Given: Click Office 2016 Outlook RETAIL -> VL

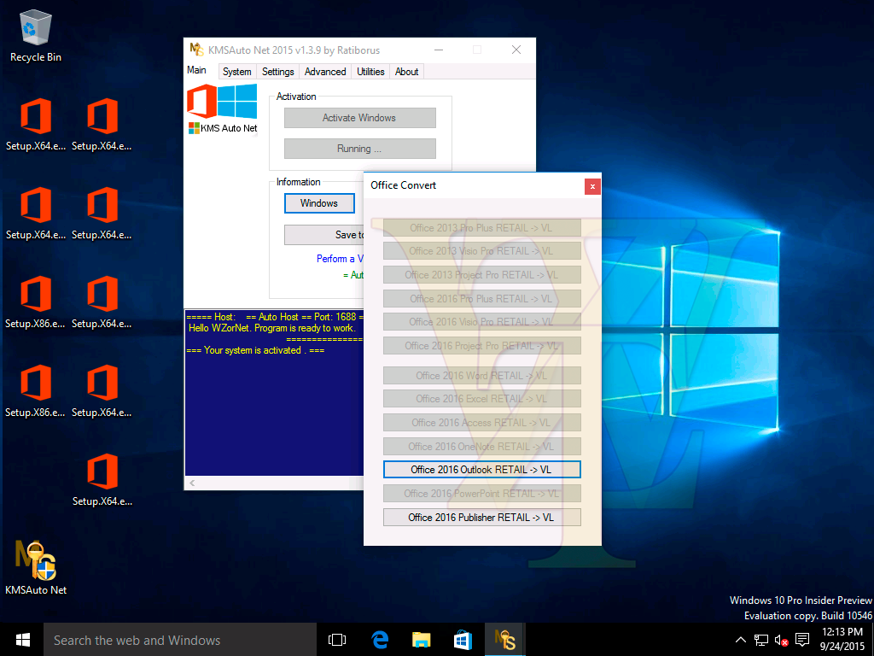Looking at the screenshot, I should click(481, 470).
